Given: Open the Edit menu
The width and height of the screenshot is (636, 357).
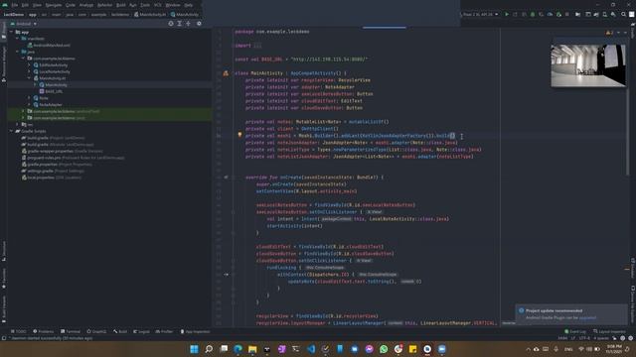Looking at the screenshot, I should (x=25, y=5).
